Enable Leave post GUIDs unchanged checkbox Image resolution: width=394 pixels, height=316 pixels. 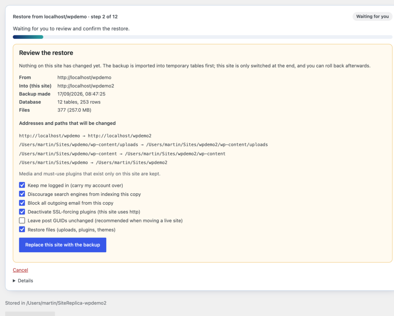22,220
